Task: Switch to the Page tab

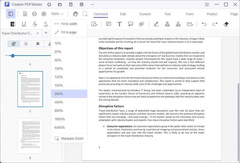Action: 234,14
